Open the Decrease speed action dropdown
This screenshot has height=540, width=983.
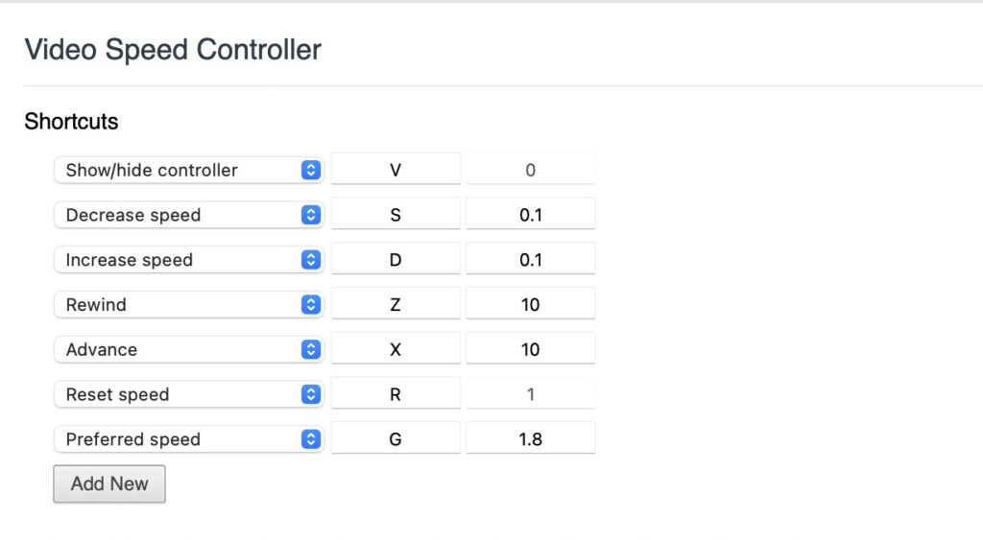coord(188,215)
